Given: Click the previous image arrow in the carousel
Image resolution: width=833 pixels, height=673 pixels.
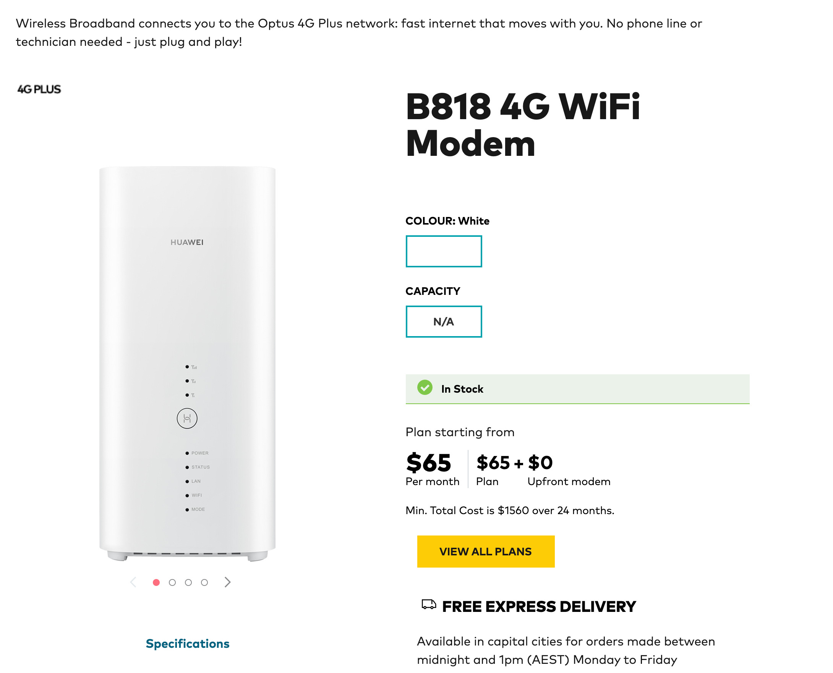Looking at the screenshot, I should coord(133,582).
